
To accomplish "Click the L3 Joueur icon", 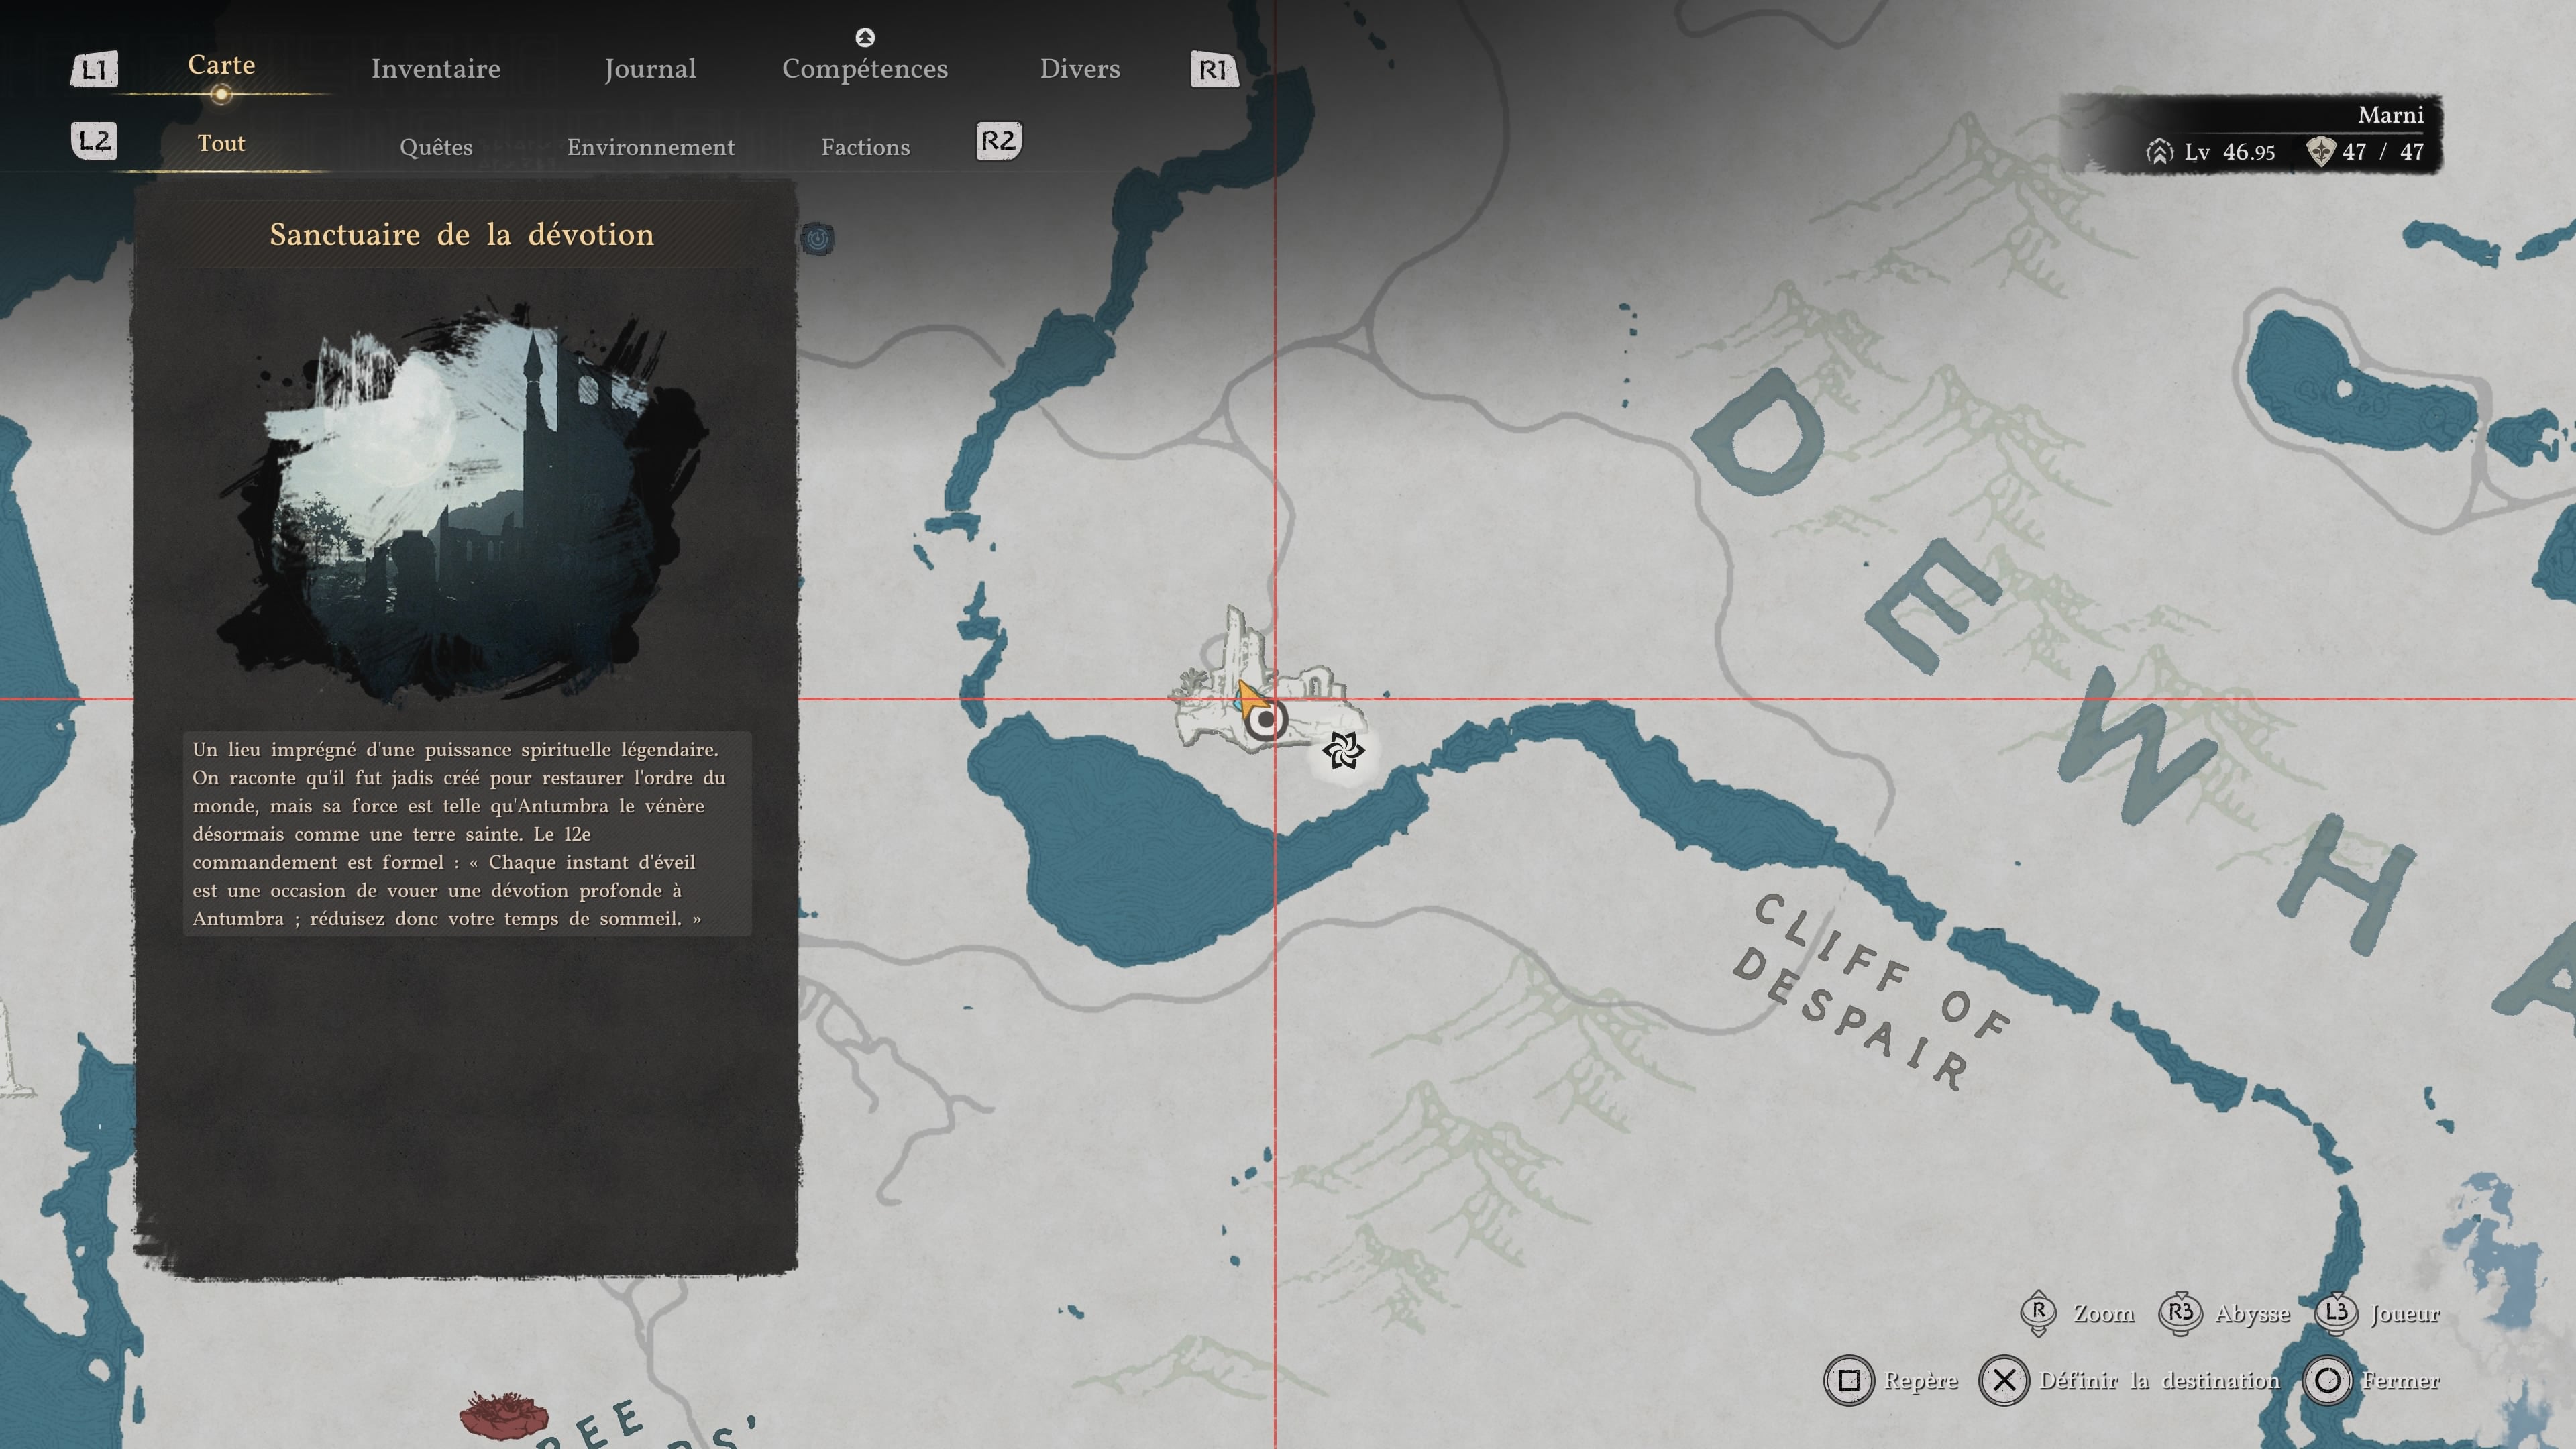I will 2336,1313.
